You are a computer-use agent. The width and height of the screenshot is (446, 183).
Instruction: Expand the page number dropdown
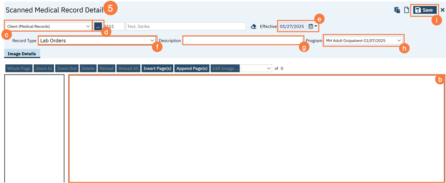pos(256,68)
